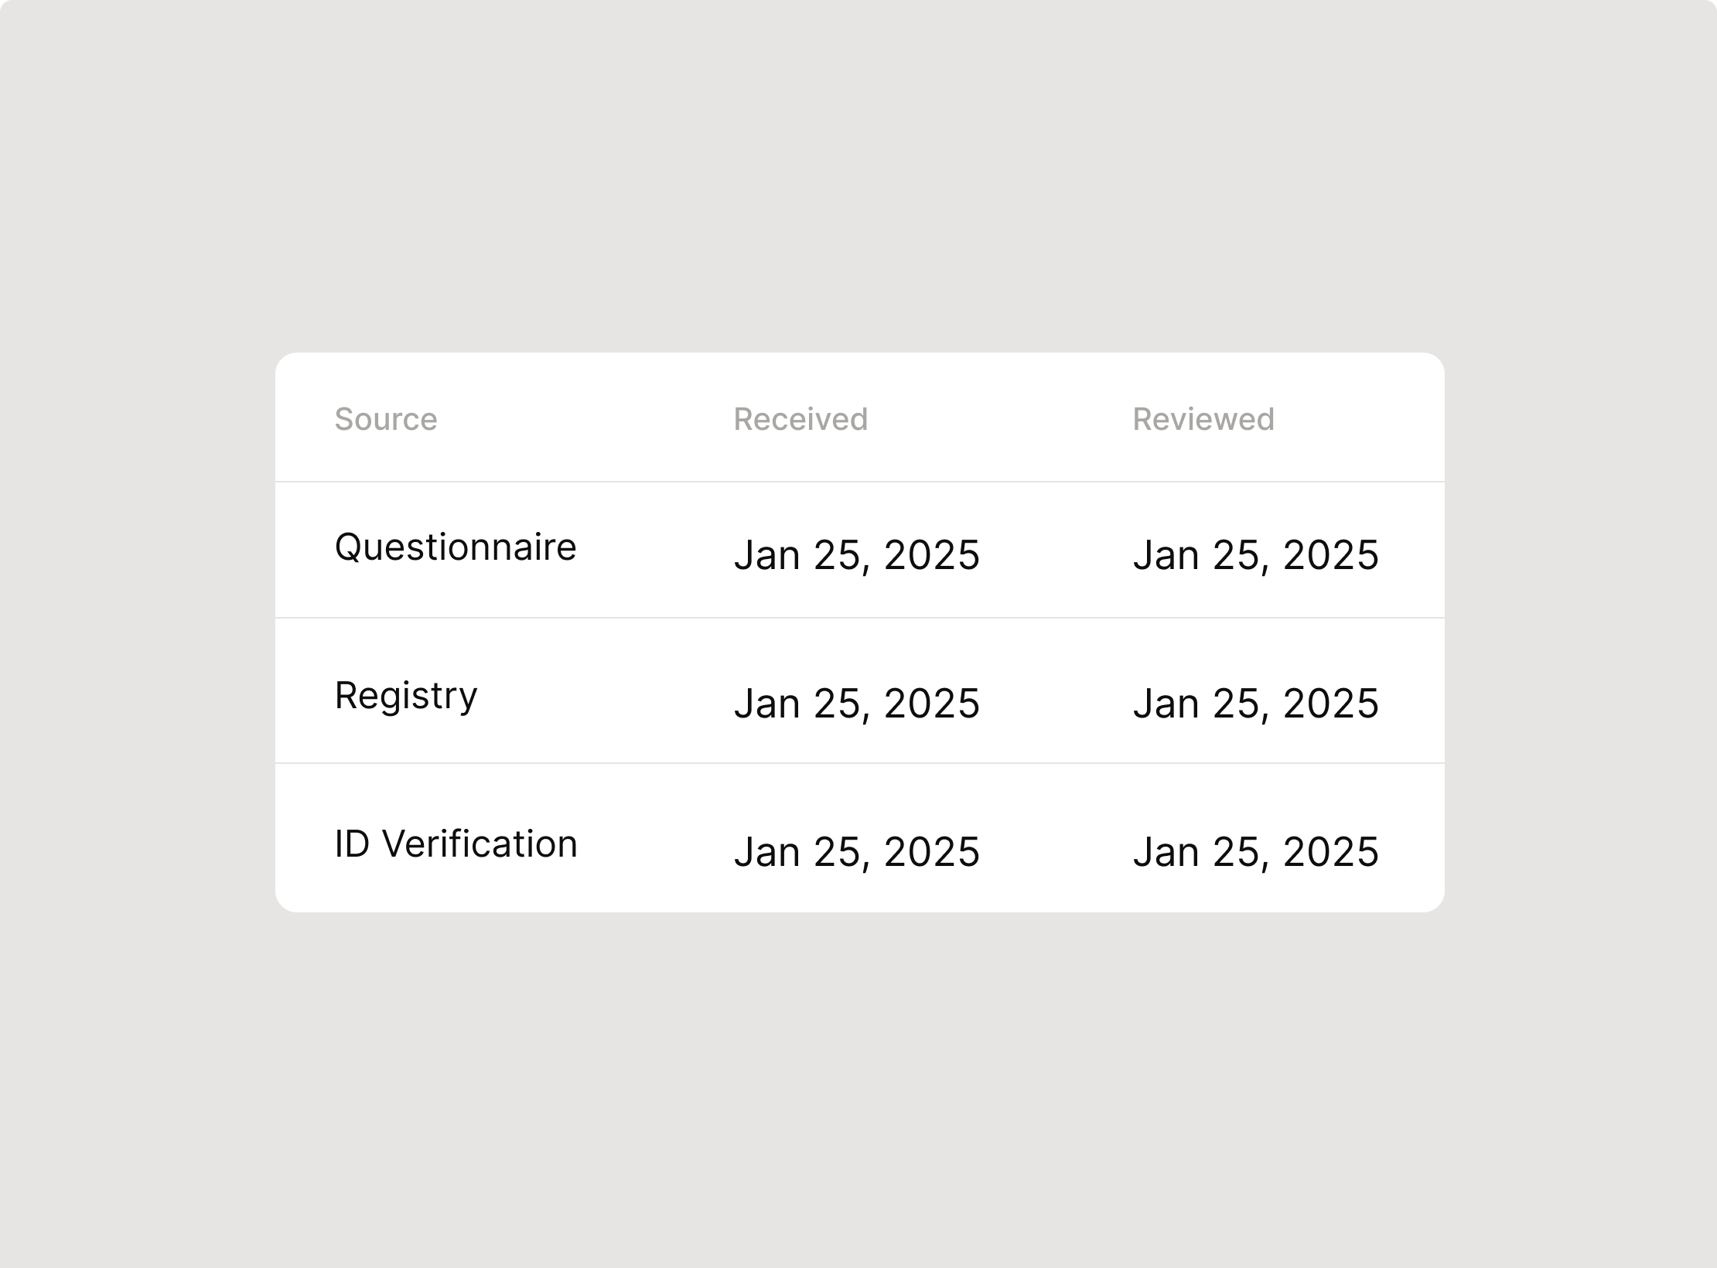Sort by the Received column header

800,419
